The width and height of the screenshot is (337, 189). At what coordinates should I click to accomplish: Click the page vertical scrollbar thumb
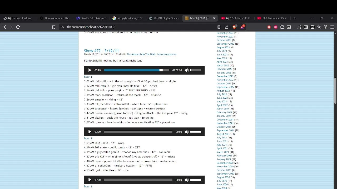(x=335, y=91)
